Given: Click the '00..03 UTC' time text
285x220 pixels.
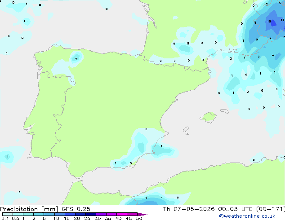Looking at the screenshot, I should (236, 209).
